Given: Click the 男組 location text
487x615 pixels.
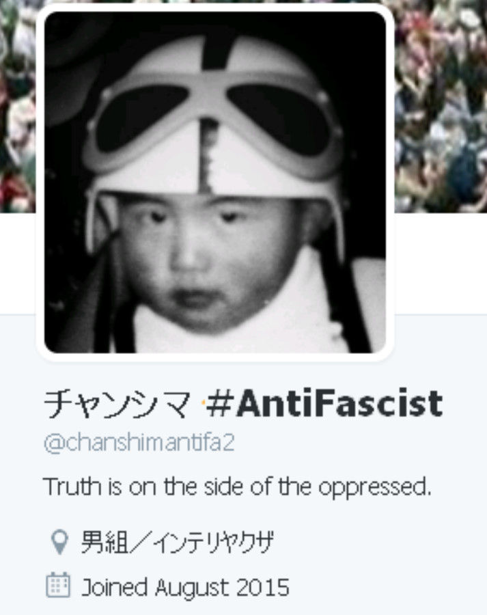Looking at the screenshot, I should (x=105, y=542).
